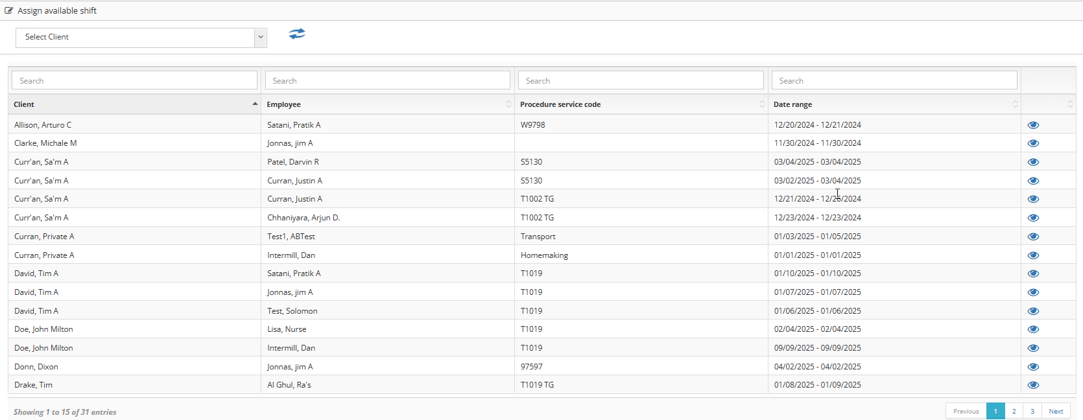Go to page 2 of entries
Image resolution: width=1083 pixels, height=420 pixels.
[x=1014, y=411]
